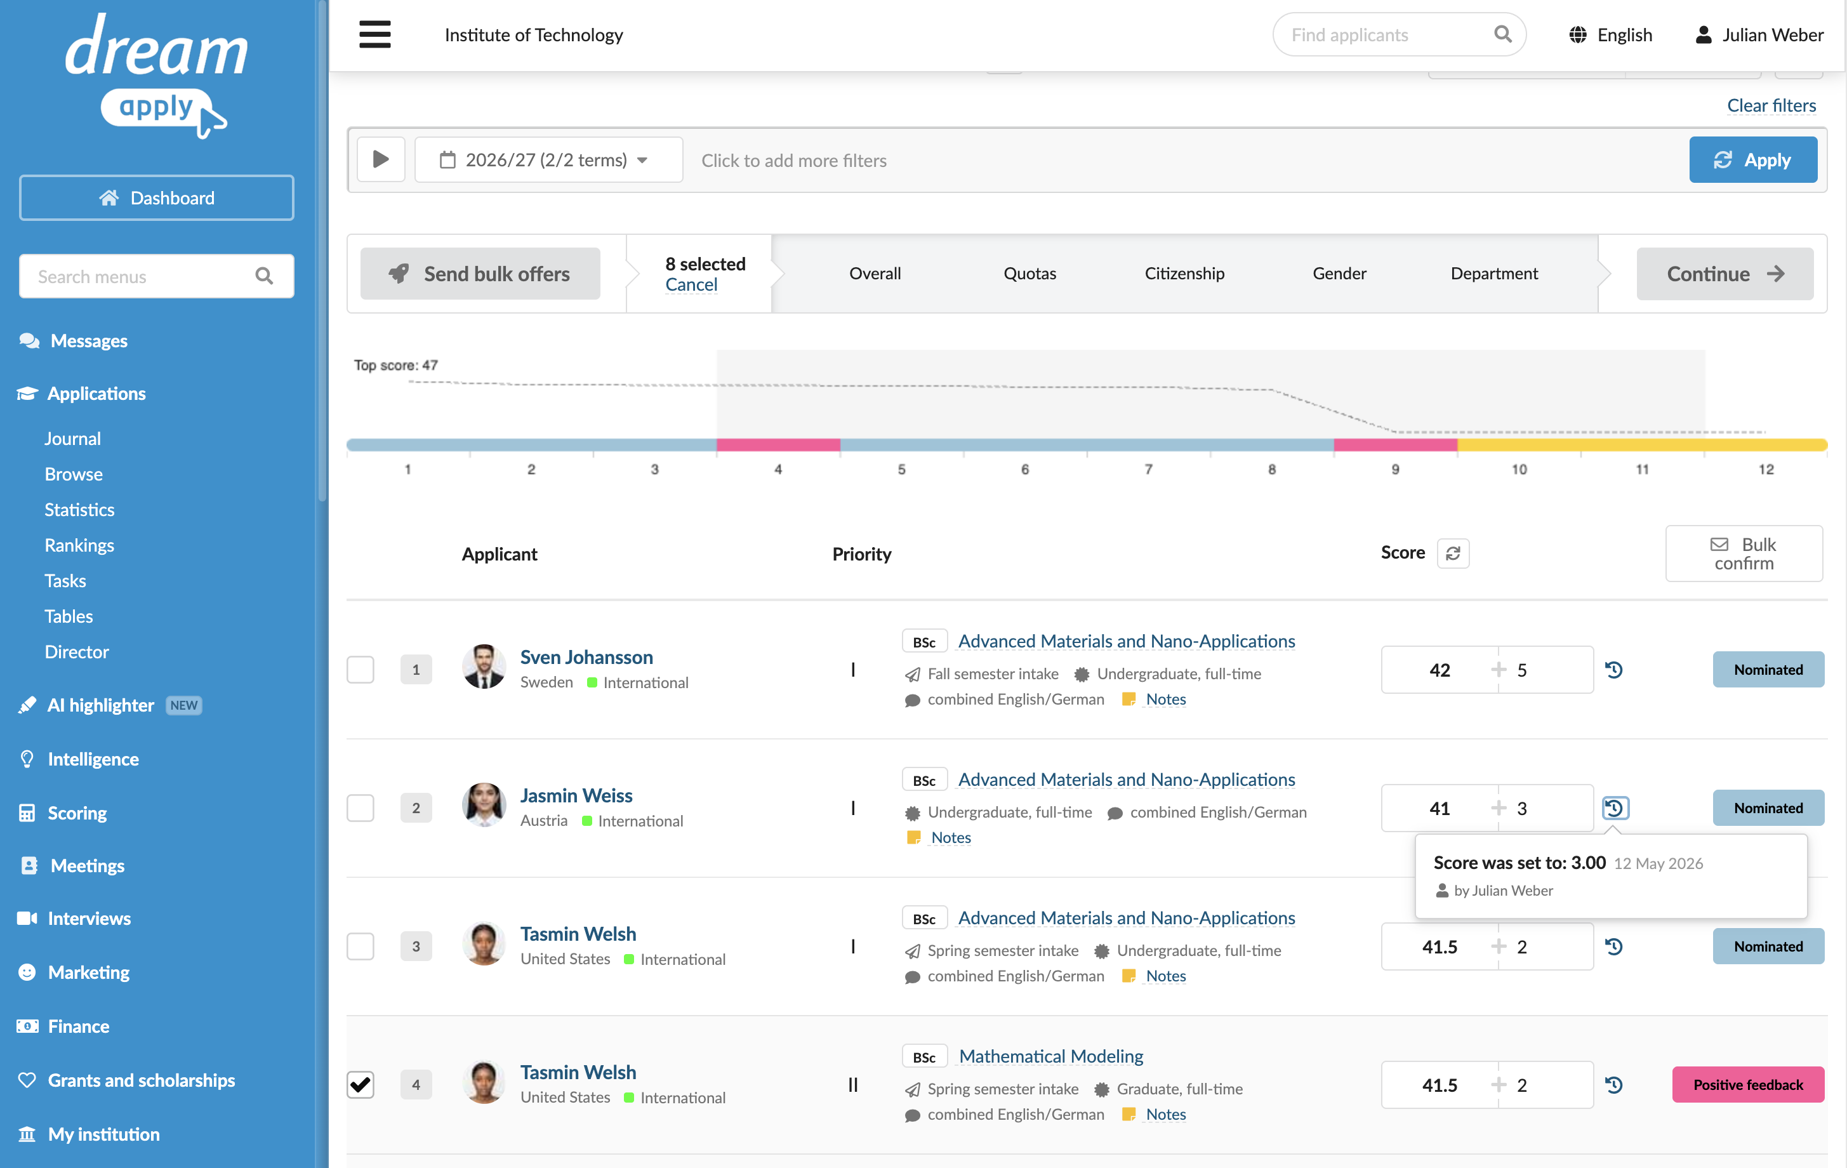Viewport: 1847px width, 1168px height.
Task: Click the search magnifier in Find applicants
Action: point(1502,34)
